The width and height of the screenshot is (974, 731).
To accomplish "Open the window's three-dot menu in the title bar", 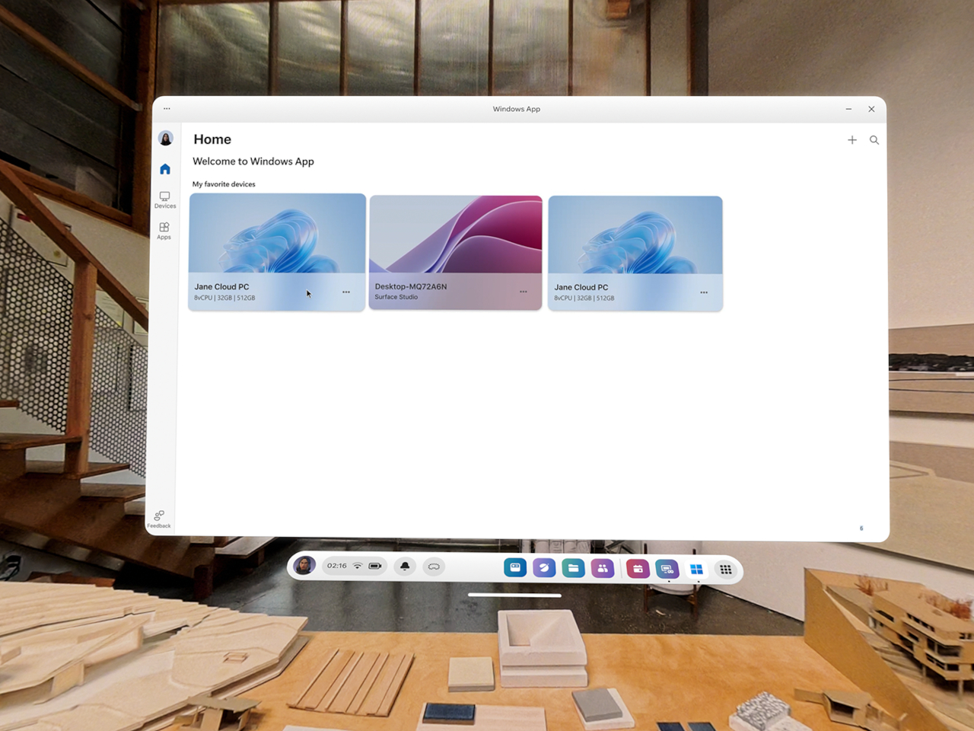I will pos(167,109).
